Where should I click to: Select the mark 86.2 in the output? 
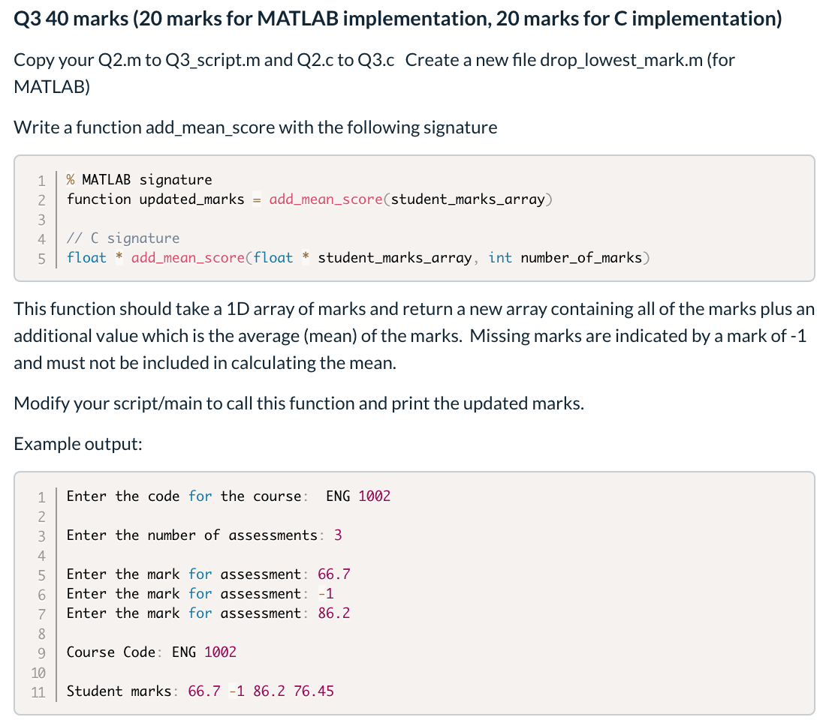pos(333,613)
